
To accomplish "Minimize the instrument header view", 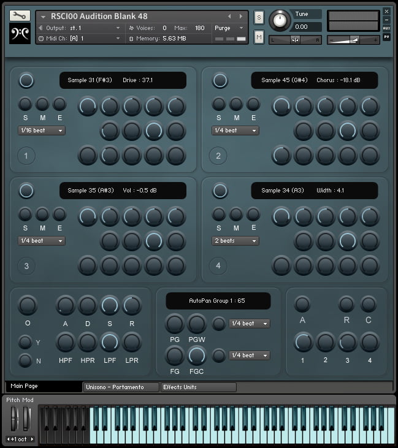I will (386, 20).
